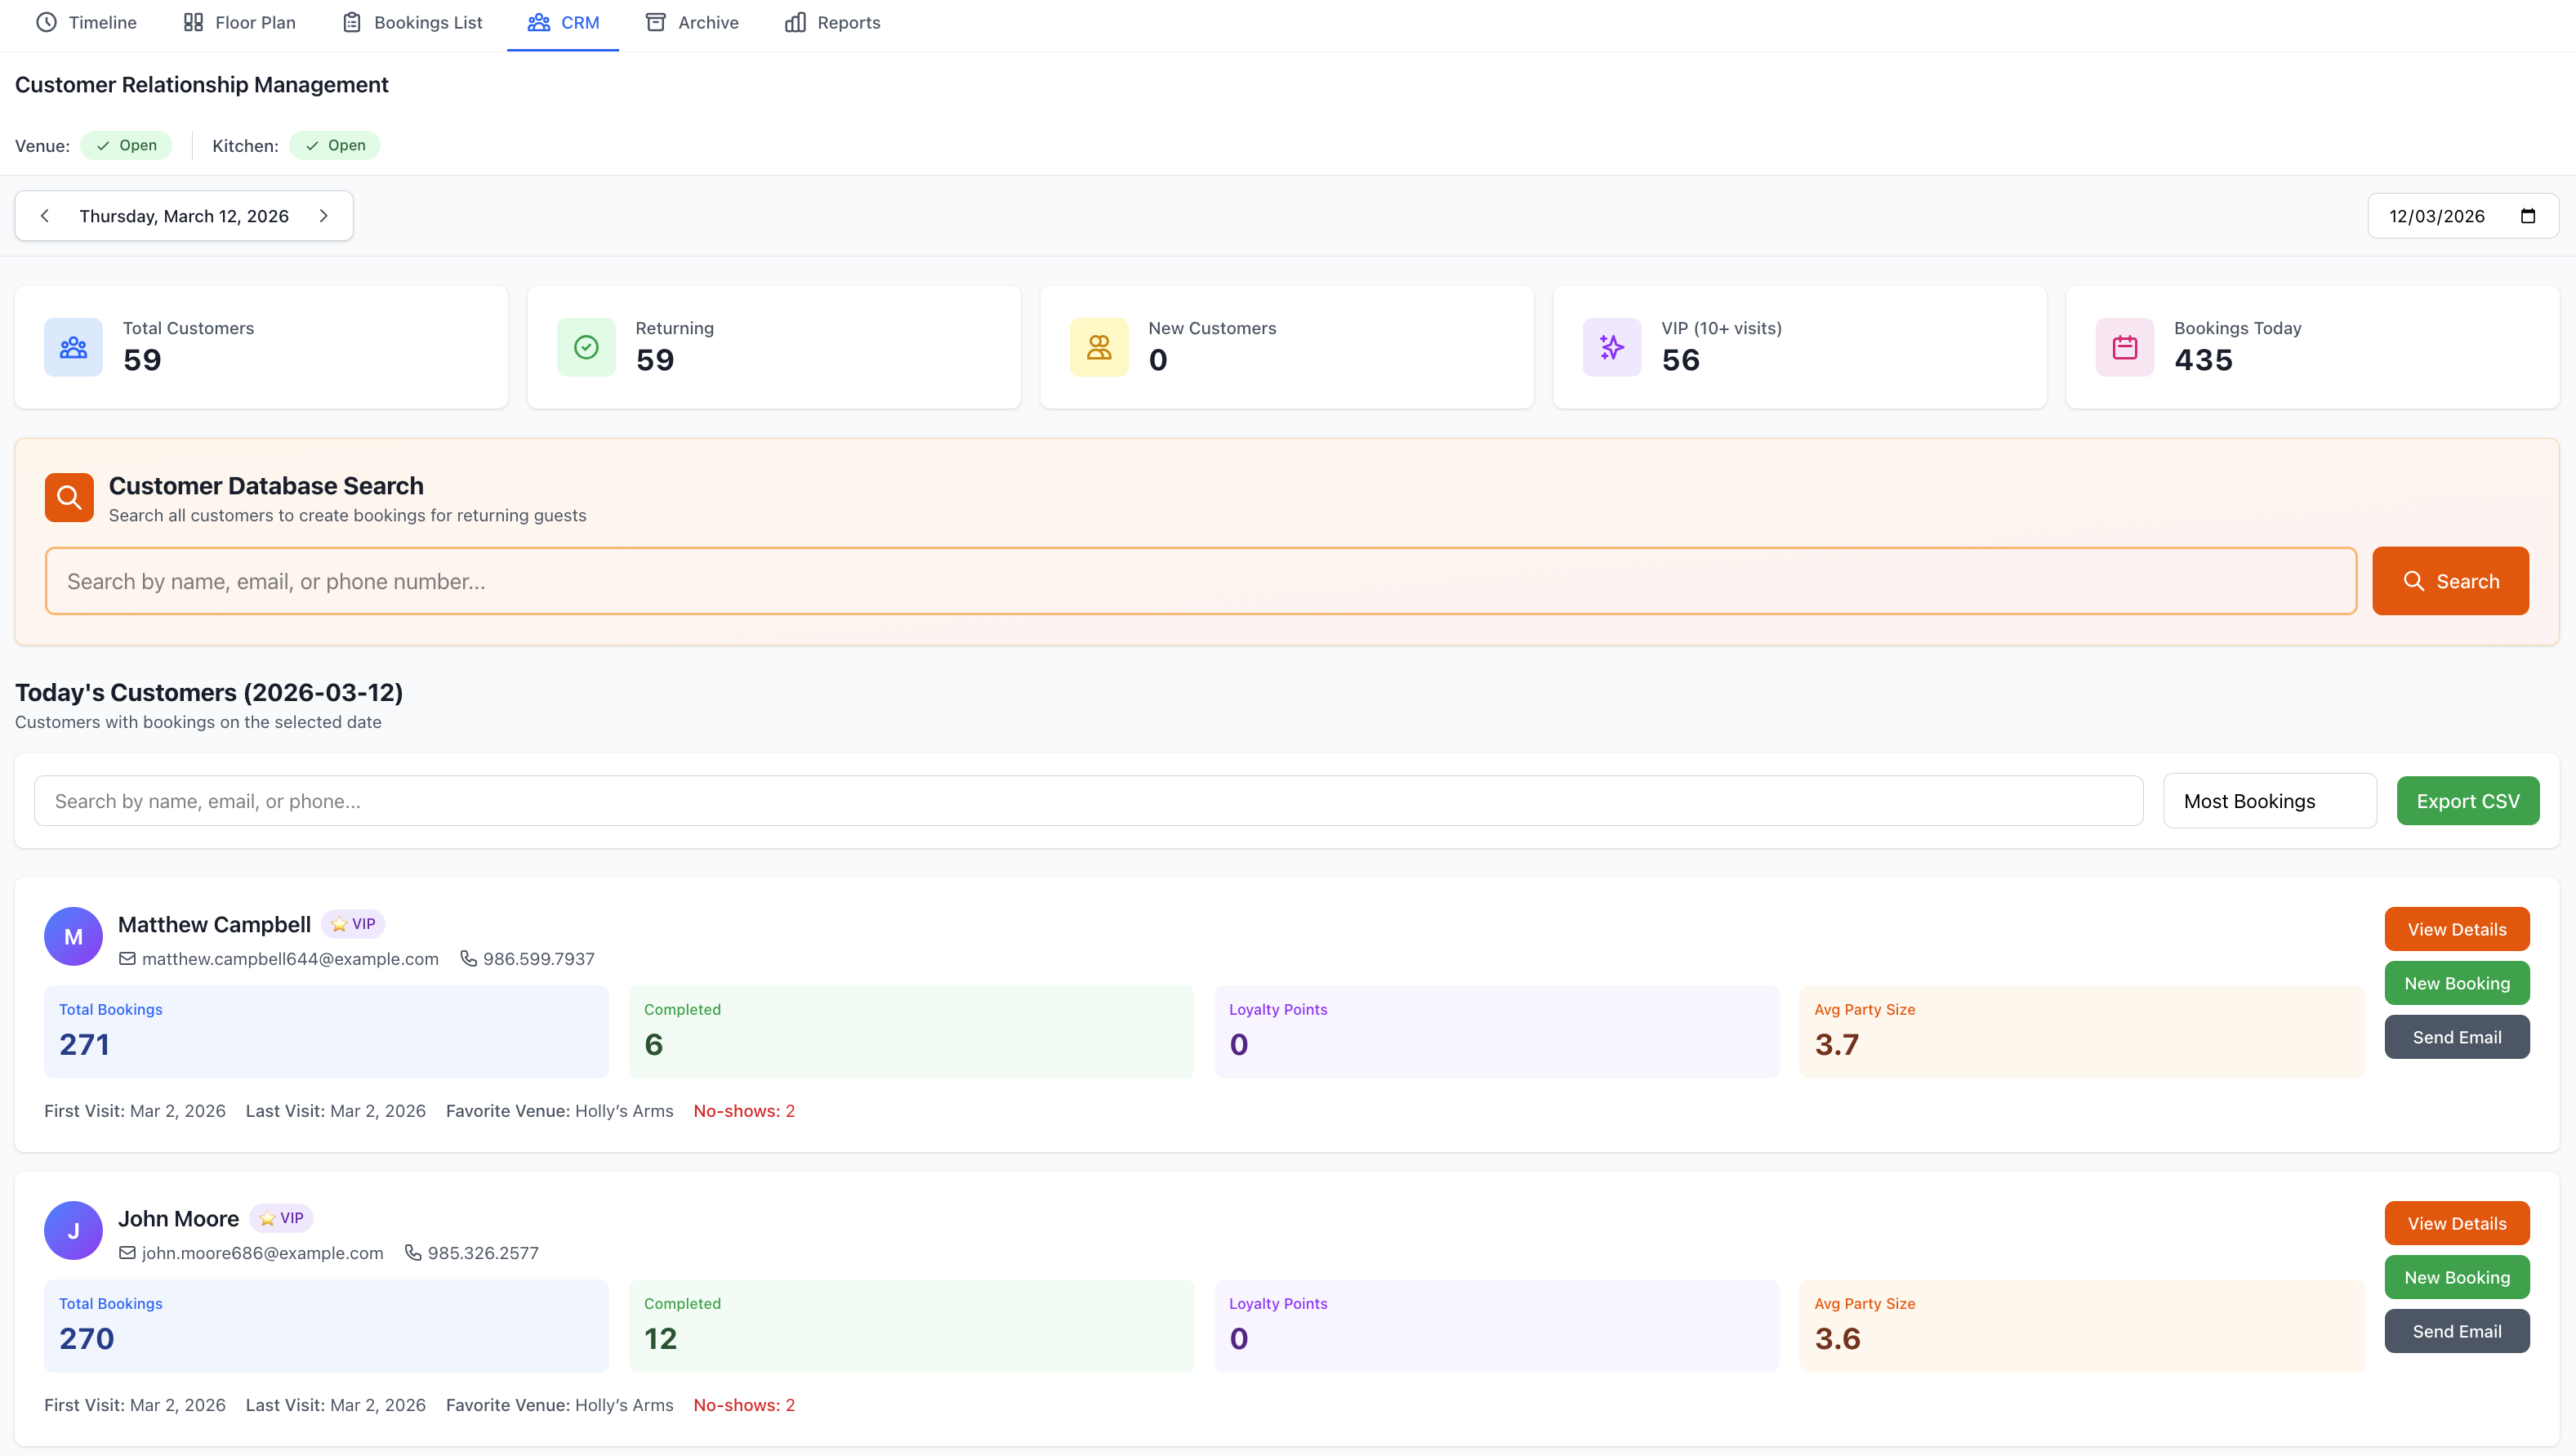The image size is (2576, 1456).
Task: Click the Floor Plan grid icon
Action: coord(194,21)
